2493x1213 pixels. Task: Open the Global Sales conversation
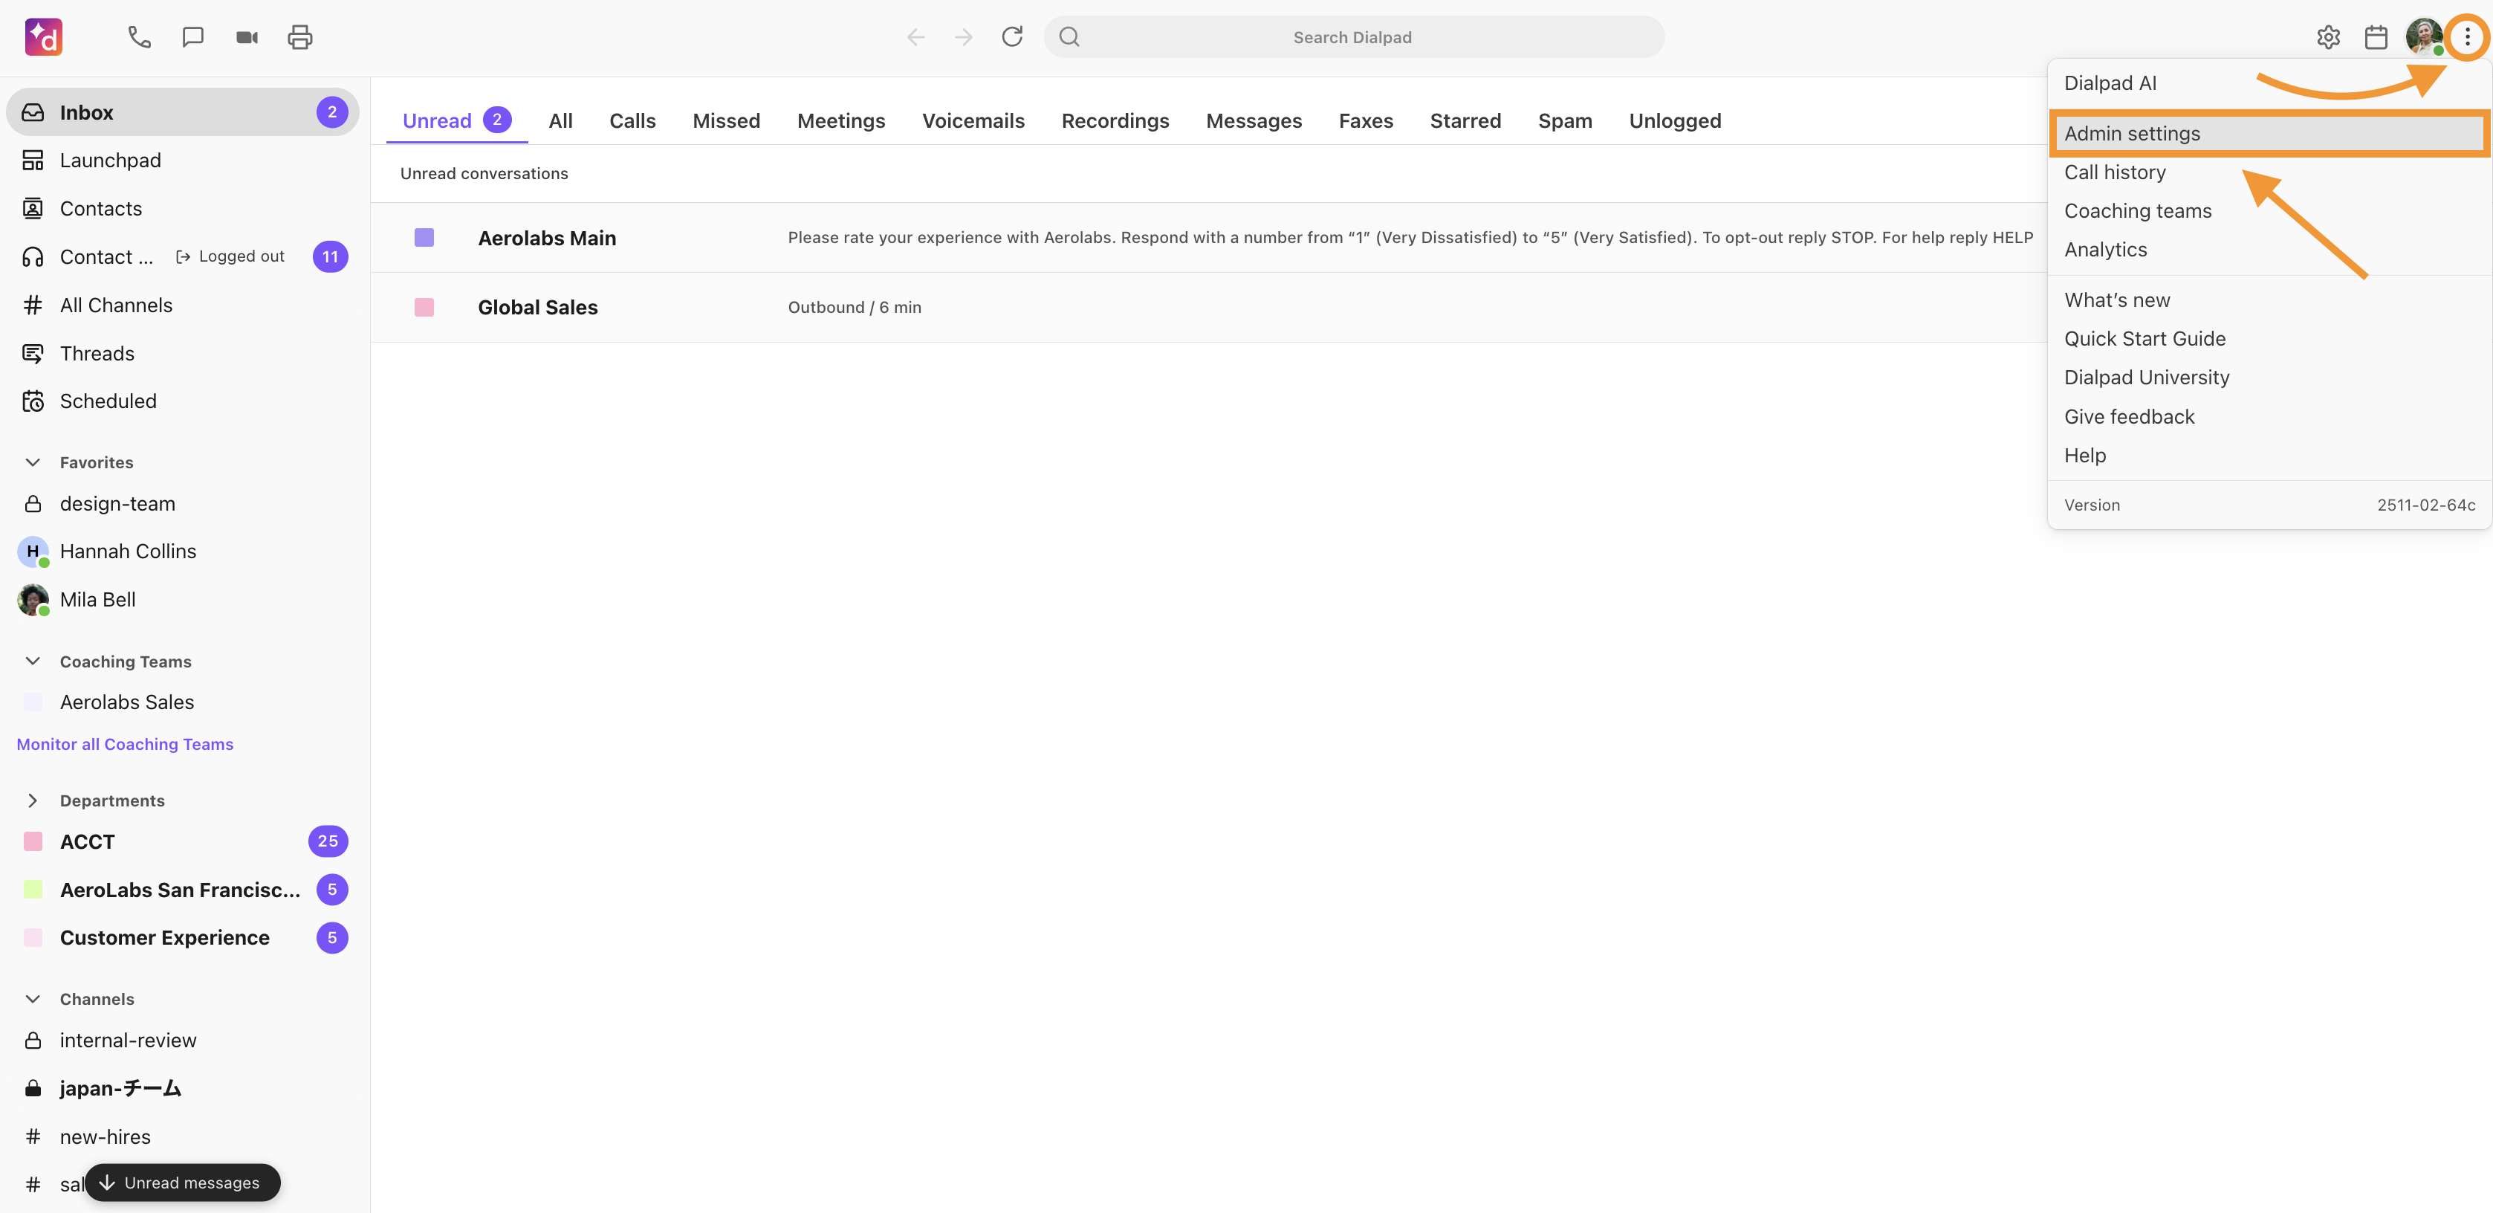point(1207,307)
